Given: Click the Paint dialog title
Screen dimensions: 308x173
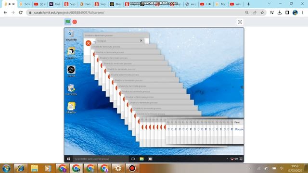Looking at the screenshot, I should pos(237,122).
